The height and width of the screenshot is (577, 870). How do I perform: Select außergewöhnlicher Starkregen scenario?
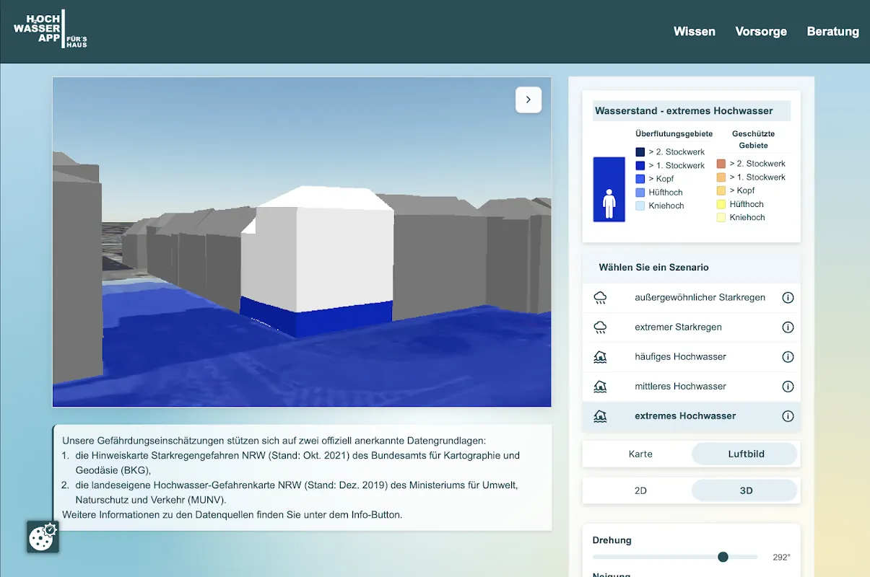(x=691, y=297)
